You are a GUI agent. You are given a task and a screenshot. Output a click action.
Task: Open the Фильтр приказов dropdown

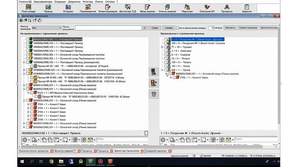(46, 28)
